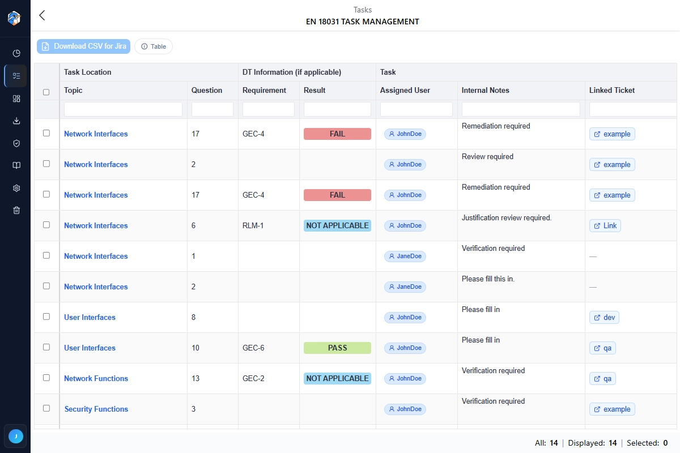Click the trash icon in the sidebar

[x=16, y=210]
